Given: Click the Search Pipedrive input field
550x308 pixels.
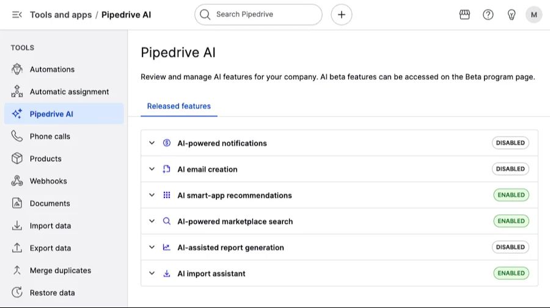Looking at the screenshot, I should pos(264,15).
